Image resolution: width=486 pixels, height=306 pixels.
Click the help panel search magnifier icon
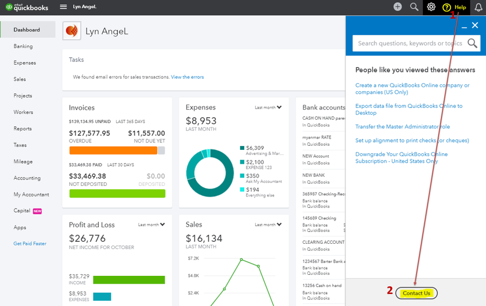click(472, 43)
